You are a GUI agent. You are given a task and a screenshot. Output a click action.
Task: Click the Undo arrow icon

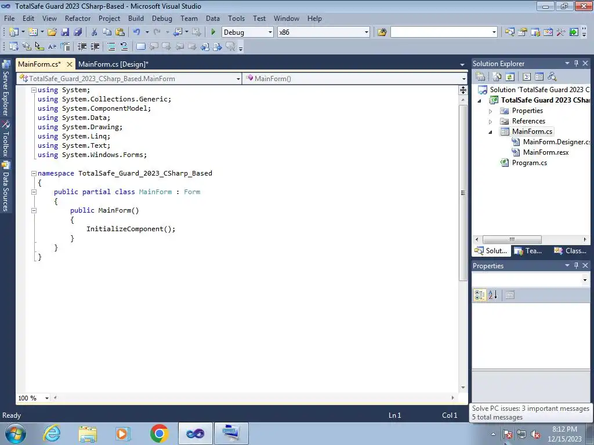[x=137, y=32]
